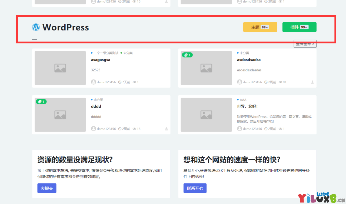Click eye views icon on 世界，您好! card
Viewport: 346px width, 204px height.
coord(280,129)
